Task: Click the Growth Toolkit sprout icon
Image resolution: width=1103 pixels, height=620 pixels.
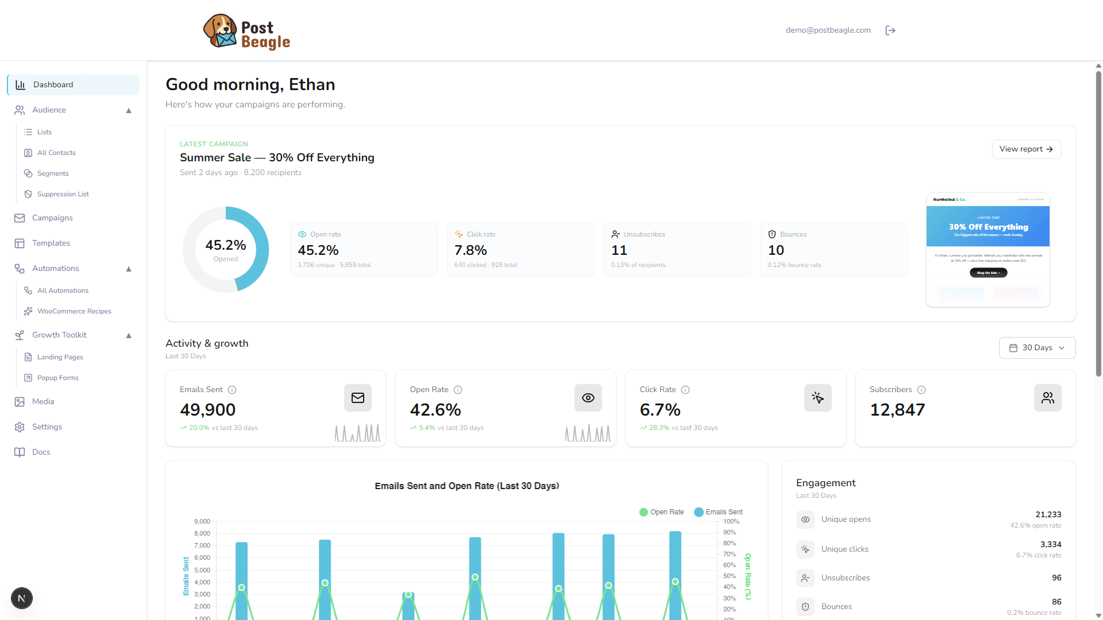Action: (20, 335)
